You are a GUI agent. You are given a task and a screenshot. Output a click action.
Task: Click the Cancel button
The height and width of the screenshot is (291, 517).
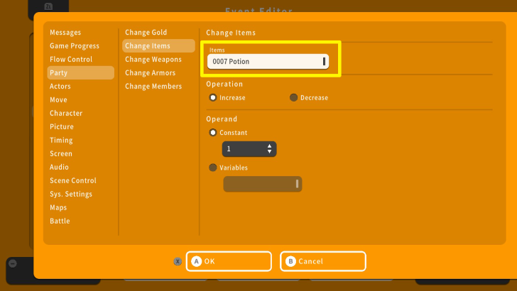[323, 261]
